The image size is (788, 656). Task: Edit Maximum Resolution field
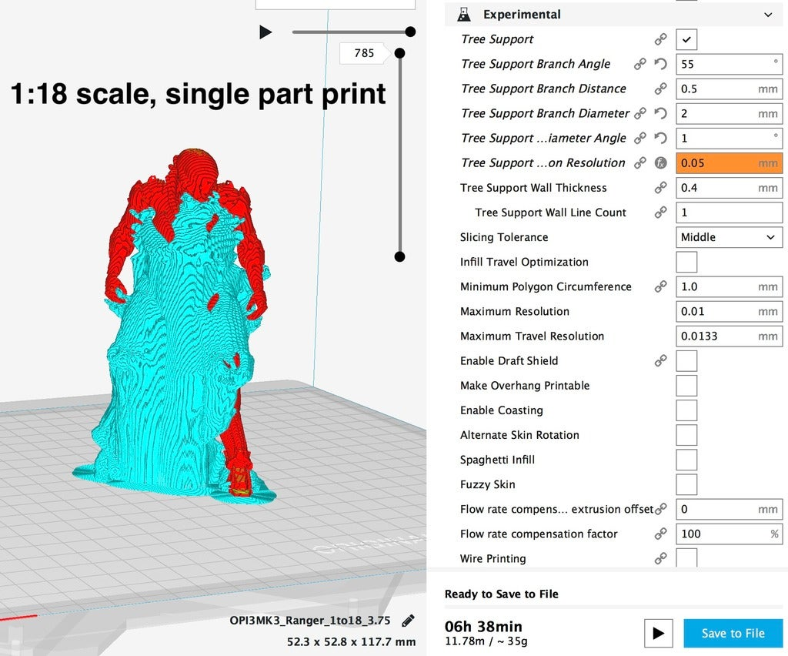(x=729, y=311)
